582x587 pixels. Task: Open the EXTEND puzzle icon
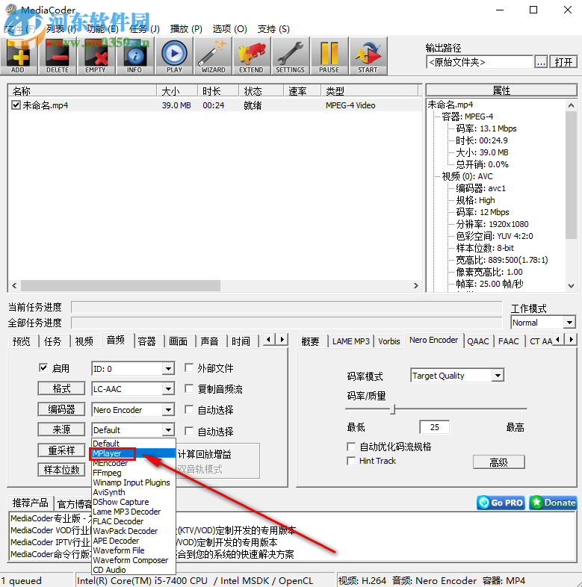pos(252,56)
